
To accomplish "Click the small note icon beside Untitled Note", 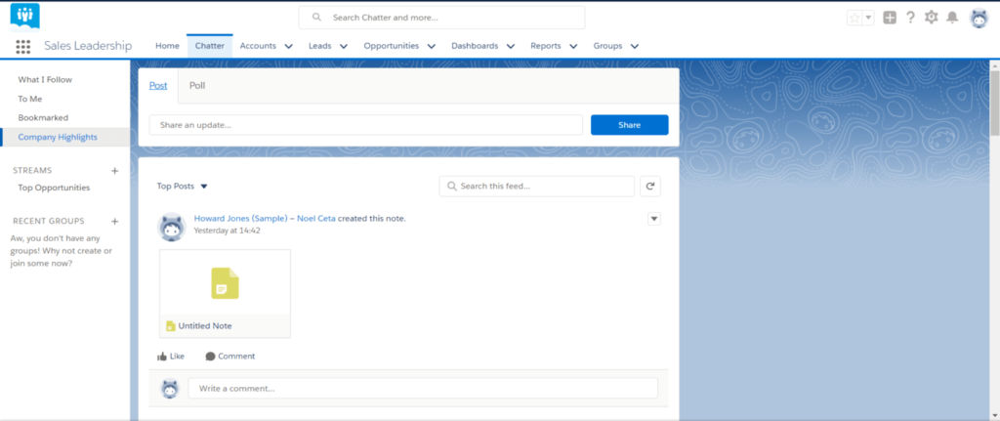I will 170,326.
